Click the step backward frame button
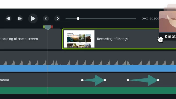The image size is (176, 99). (x=9, y=18)
